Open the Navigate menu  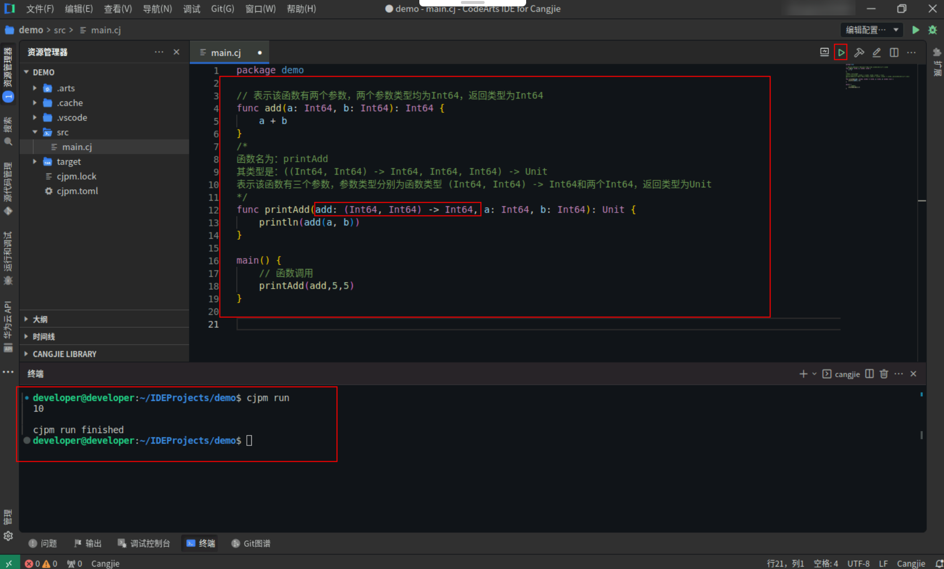coord(157,9)
